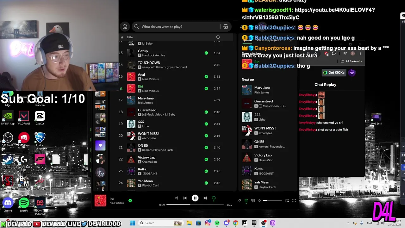Image resolution: width=405 pixels, height=228 pixels.
Task: Adjust the Spotify volume slider
Action: click(x=272, y=200)
